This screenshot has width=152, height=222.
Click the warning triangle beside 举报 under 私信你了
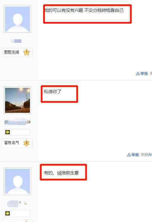click(129, 155)
